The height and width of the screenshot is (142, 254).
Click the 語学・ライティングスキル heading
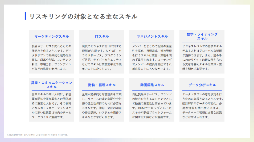pyautogui.click(x=202, y=36)
